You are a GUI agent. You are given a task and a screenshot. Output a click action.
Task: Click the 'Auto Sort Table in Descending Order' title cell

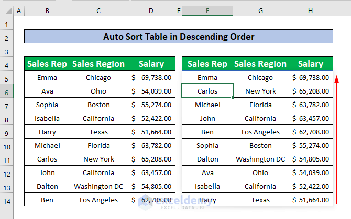[x=179, y=37]
